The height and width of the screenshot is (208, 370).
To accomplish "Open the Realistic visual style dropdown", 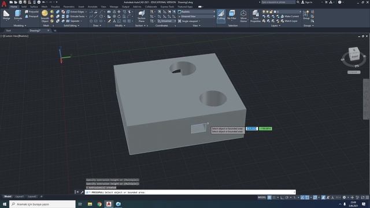I will click(197, 12).
